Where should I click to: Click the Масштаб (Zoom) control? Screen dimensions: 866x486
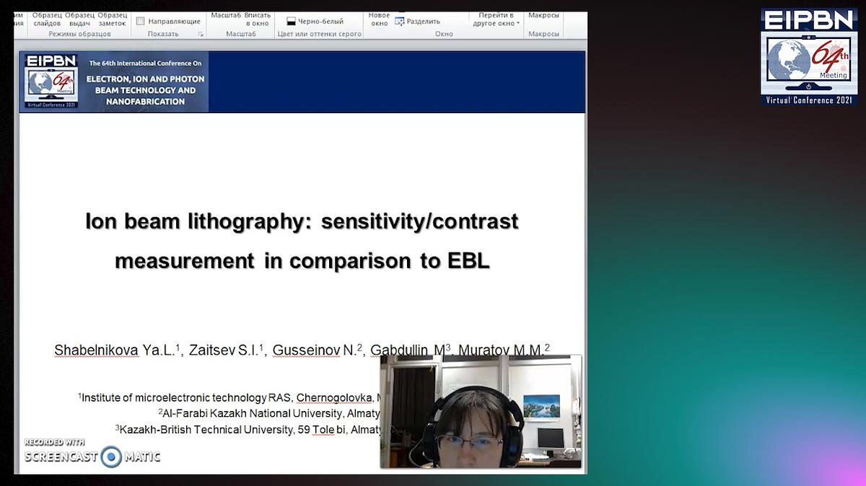[228, 14]
